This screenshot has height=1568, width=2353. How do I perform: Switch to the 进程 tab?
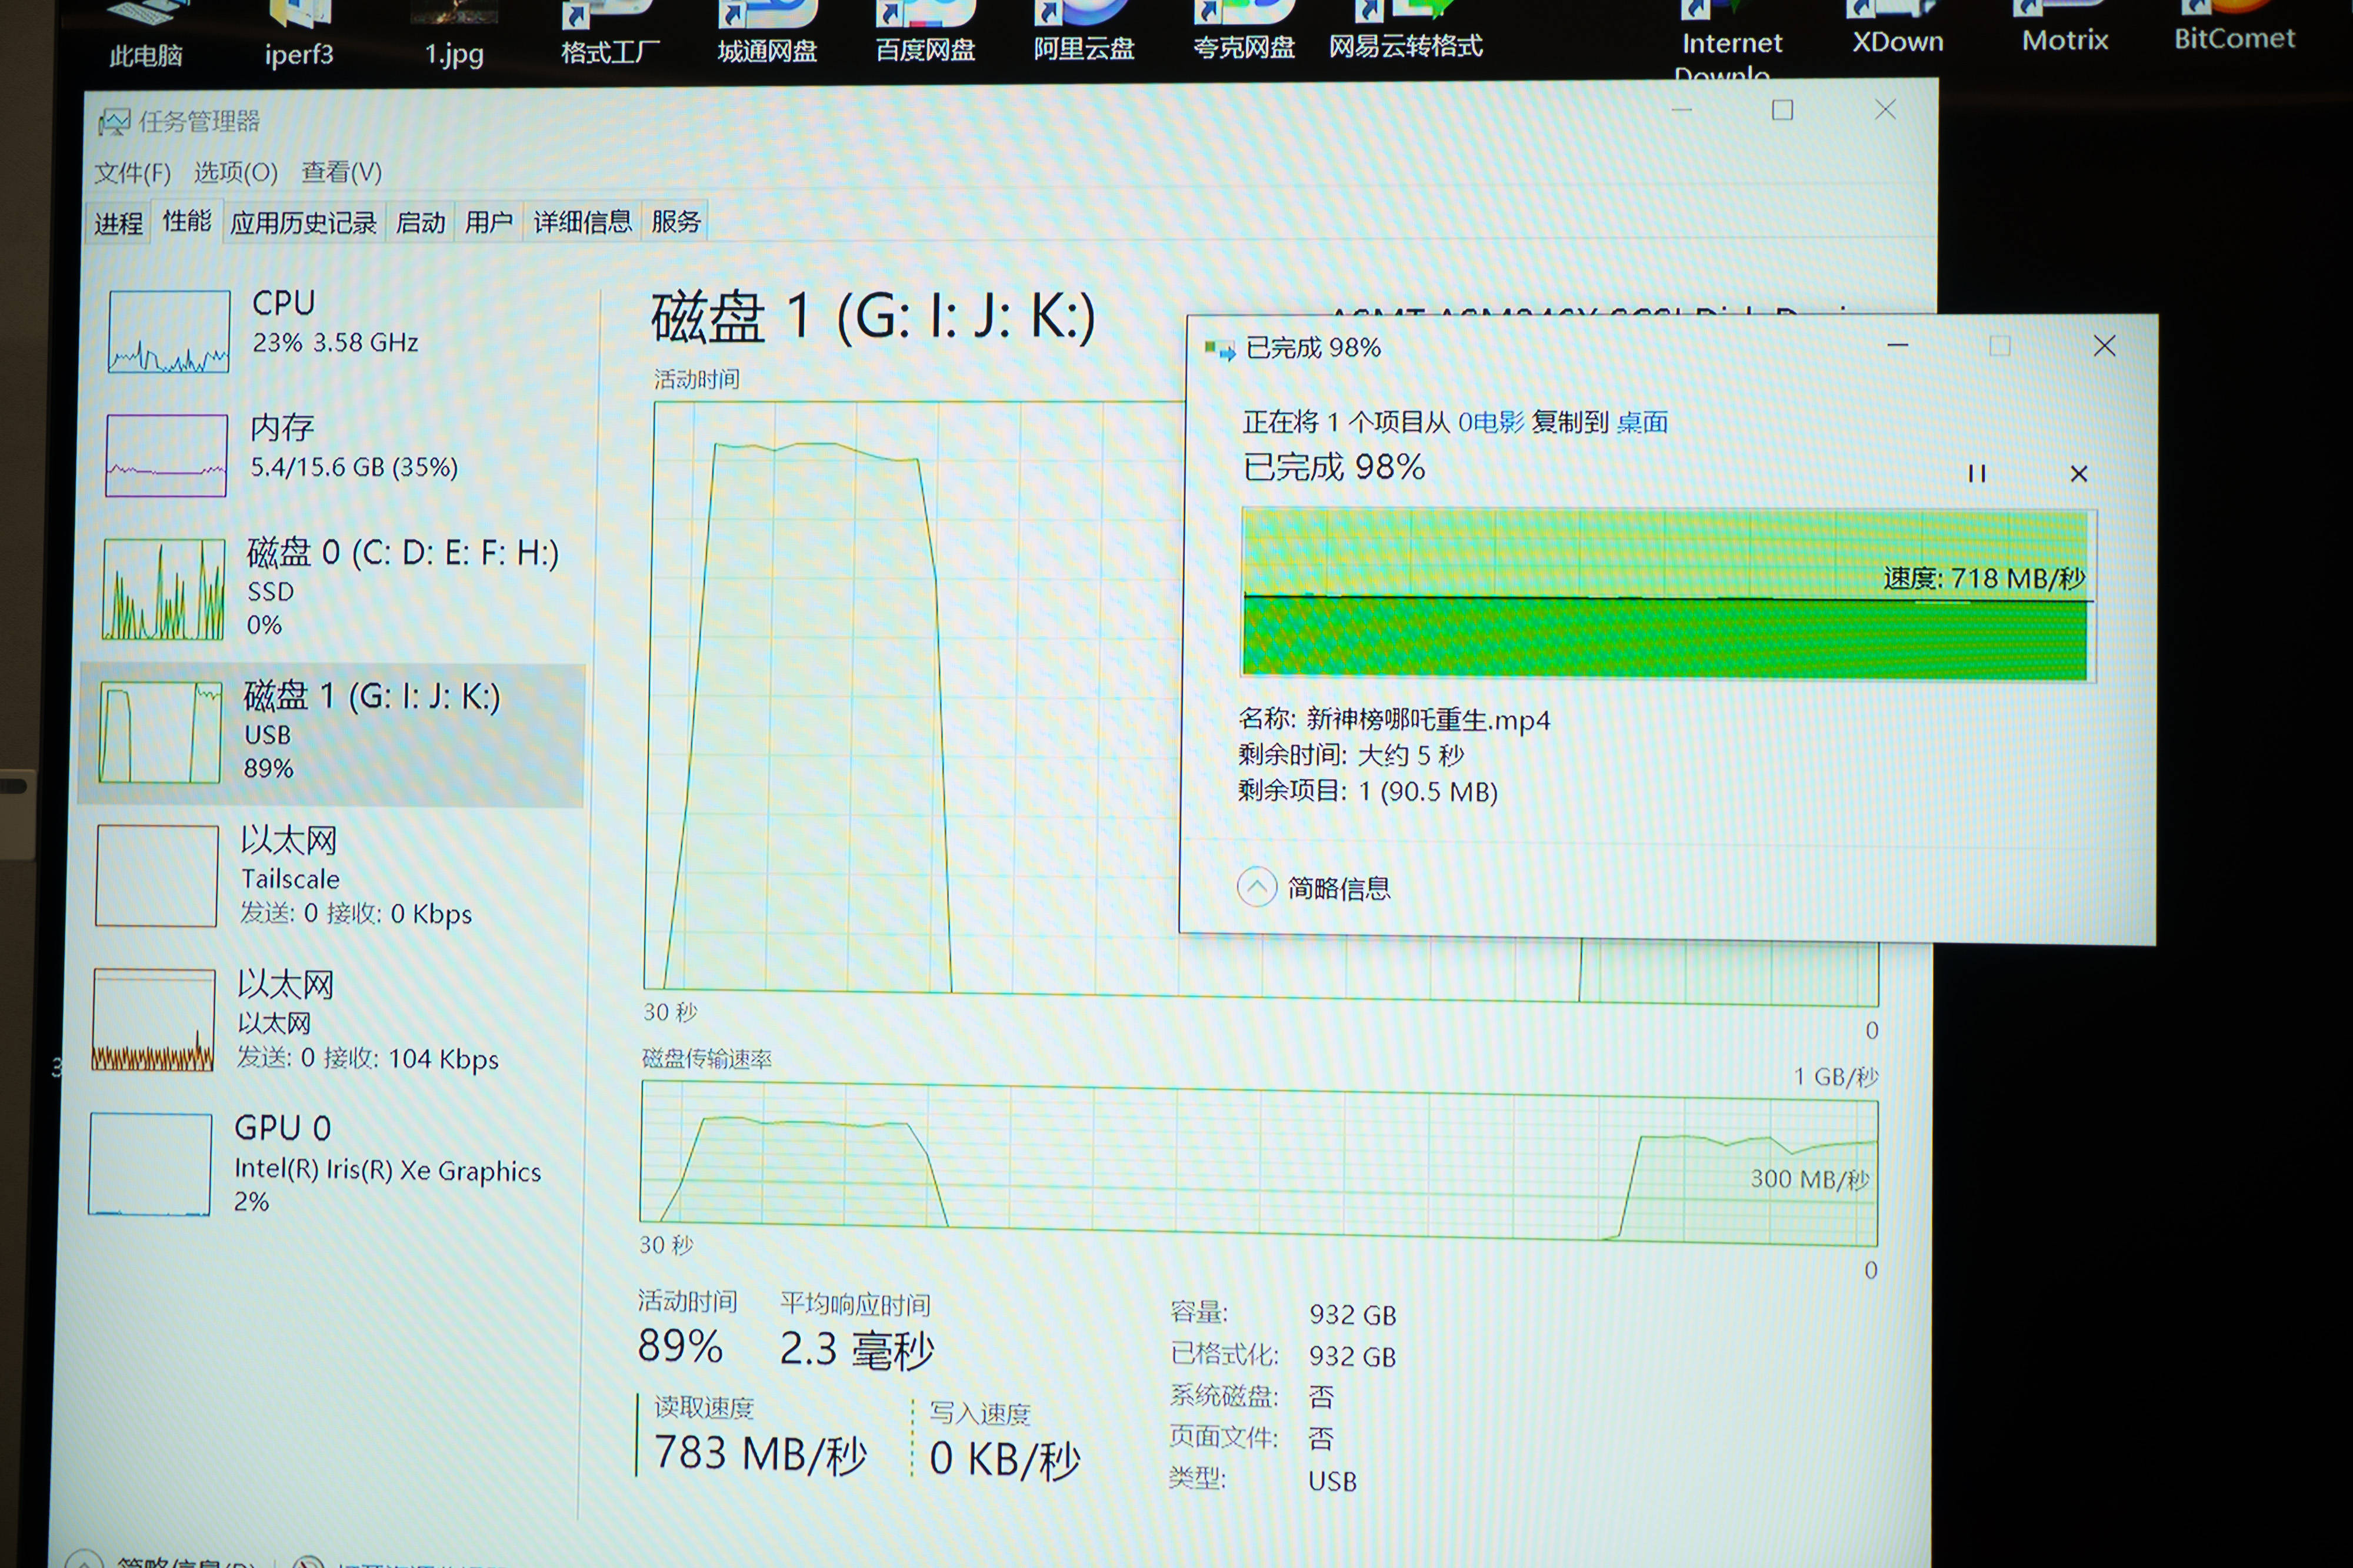[x=118, y=223]
